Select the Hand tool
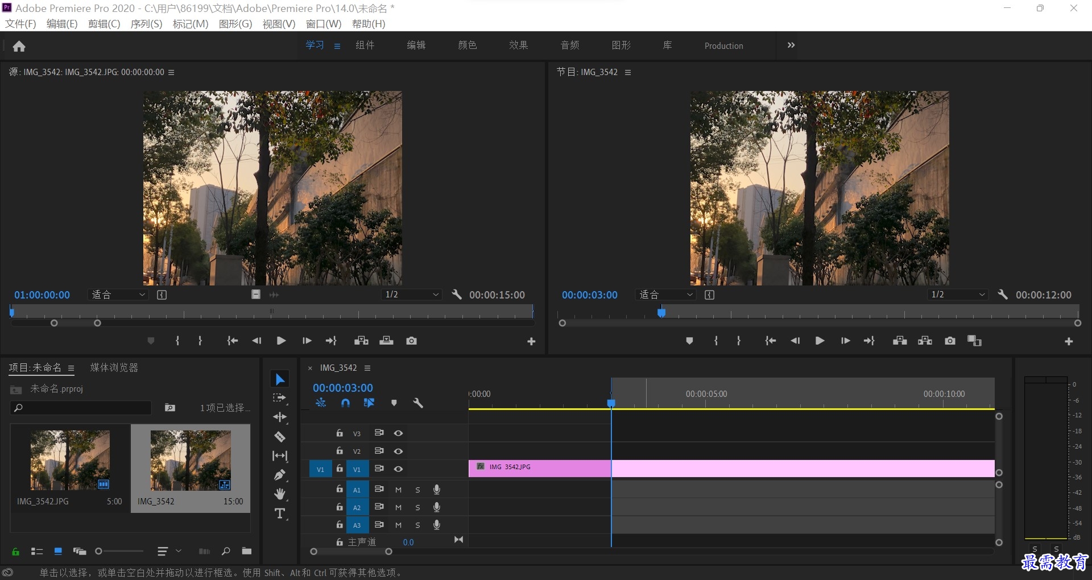This screenshot has height=580, width=1092. [x=280, y=494]
